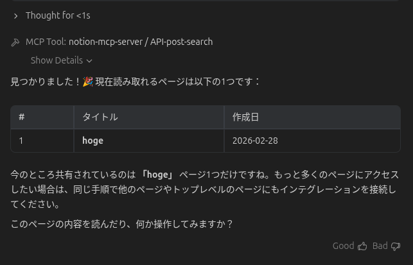Click the party popper emoji
The image size is (413, 265).
(x=88, y=82)
